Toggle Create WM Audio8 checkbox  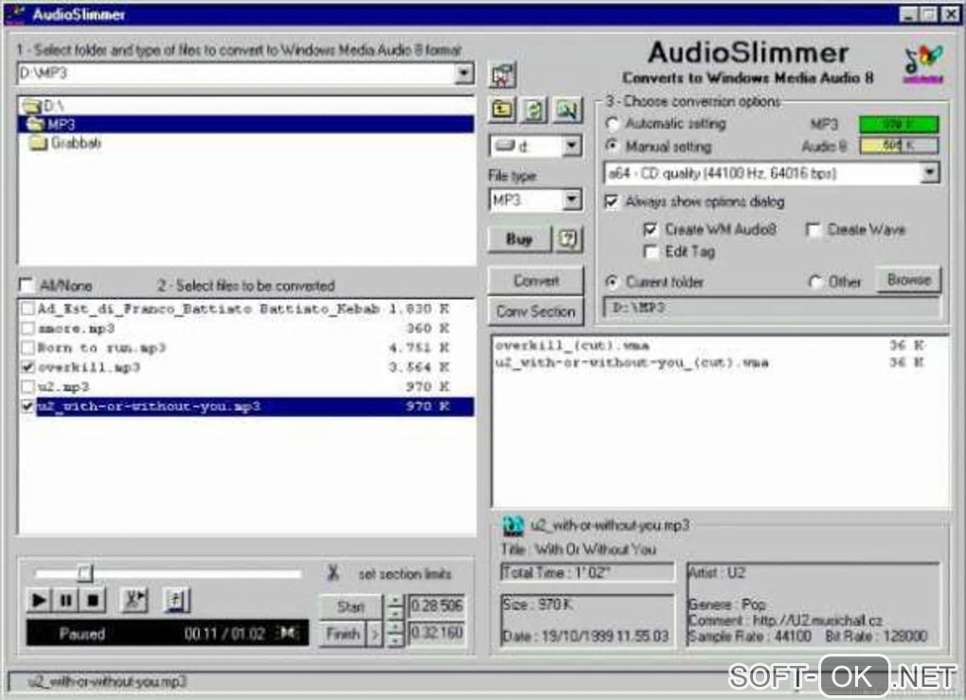pos(650,230)
